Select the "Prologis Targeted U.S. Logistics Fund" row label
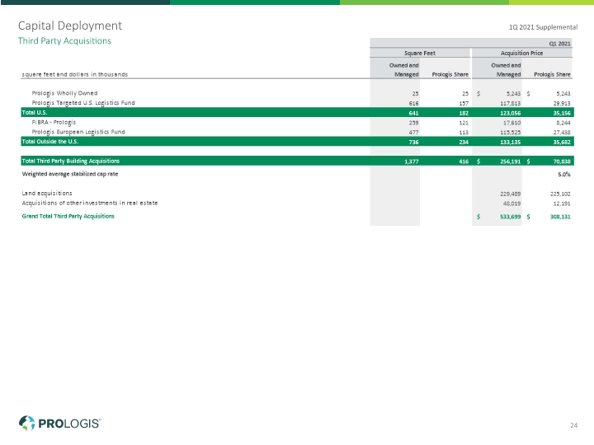The width and height of the screenshot is (594, 445). (83, 103)
